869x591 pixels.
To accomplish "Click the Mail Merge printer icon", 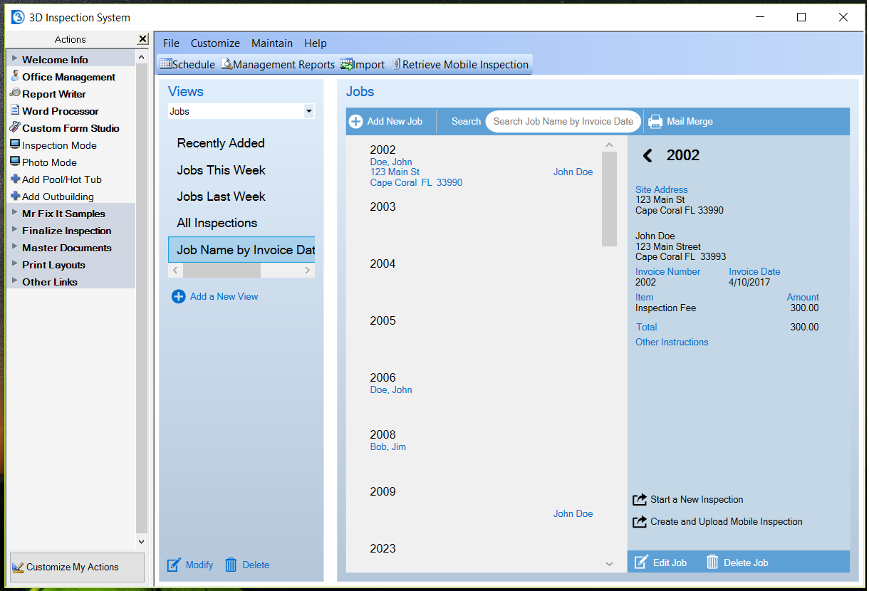I will (655, 122).
